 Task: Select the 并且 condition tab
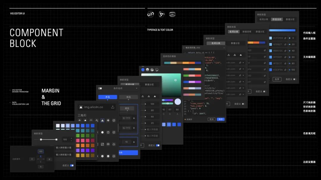click(x=108, y=97)
